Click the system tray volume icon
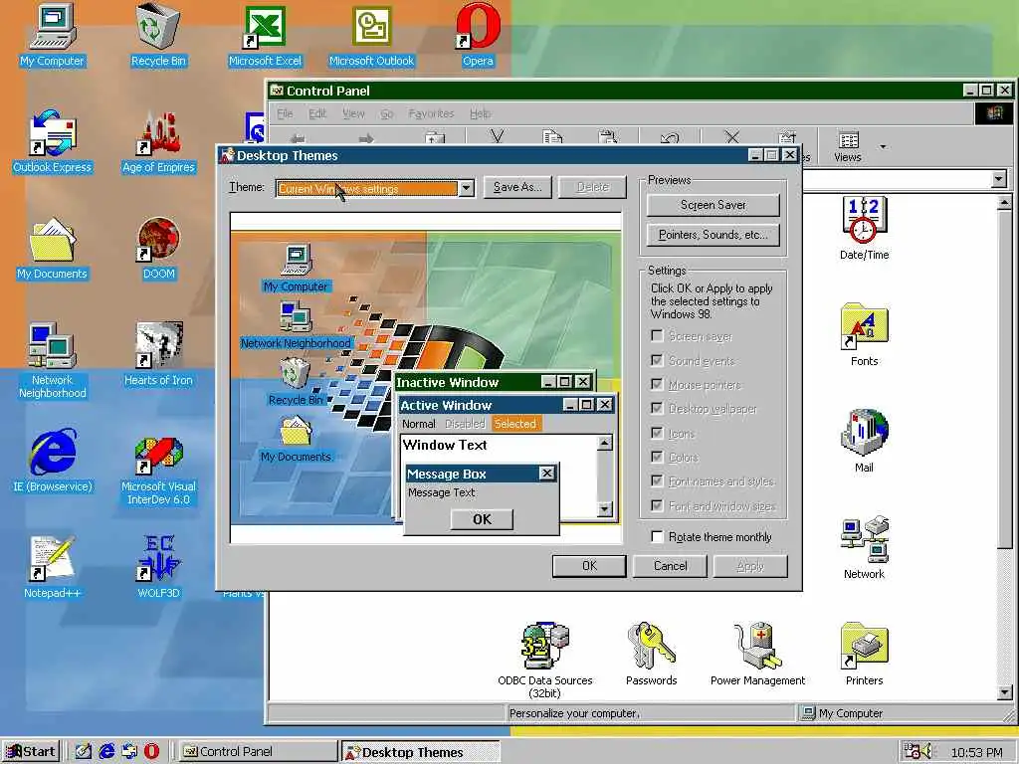The height and width of the screenshot is (764, 1019). [x=926, y=752]
